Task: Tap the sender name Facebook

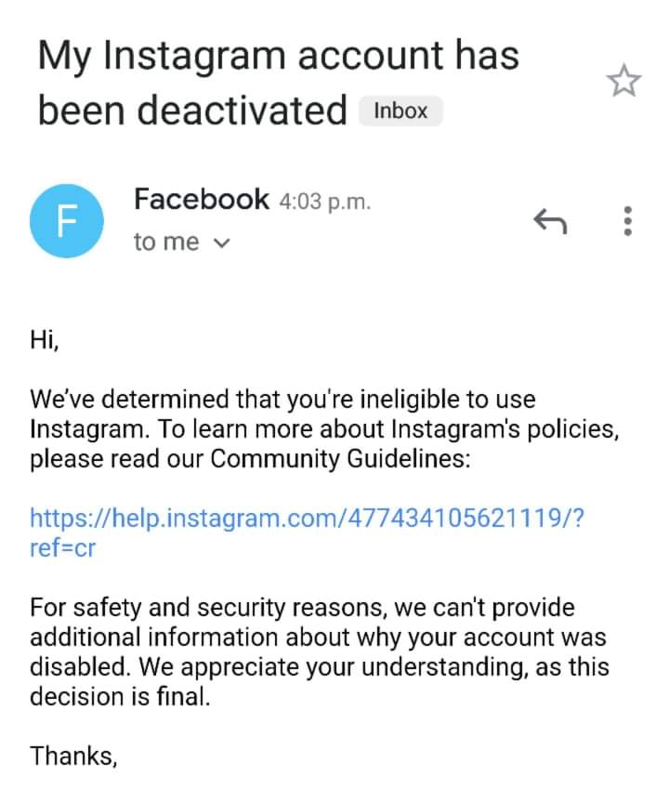Action: click(x=202, y=199)
